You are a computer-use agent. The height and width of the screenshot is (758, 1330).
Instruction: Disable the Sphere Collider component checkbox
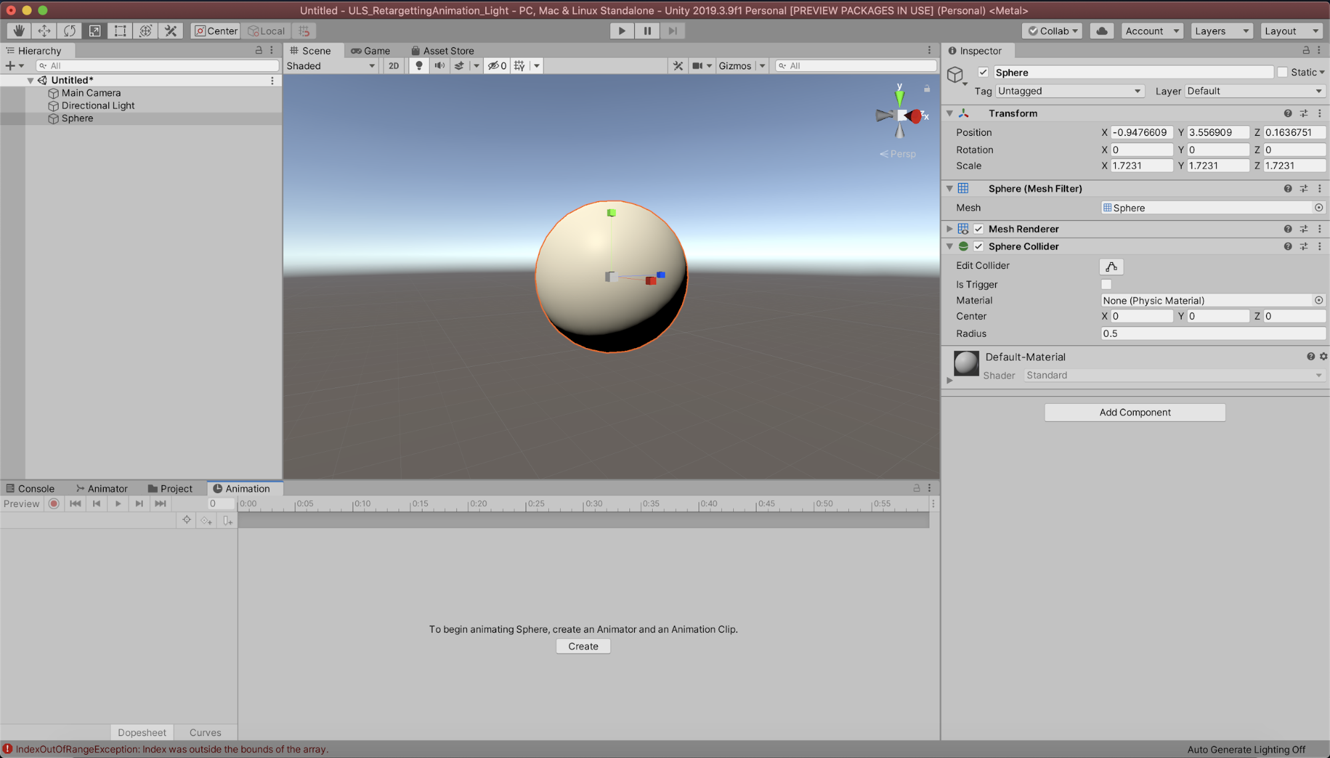(979, 246)
